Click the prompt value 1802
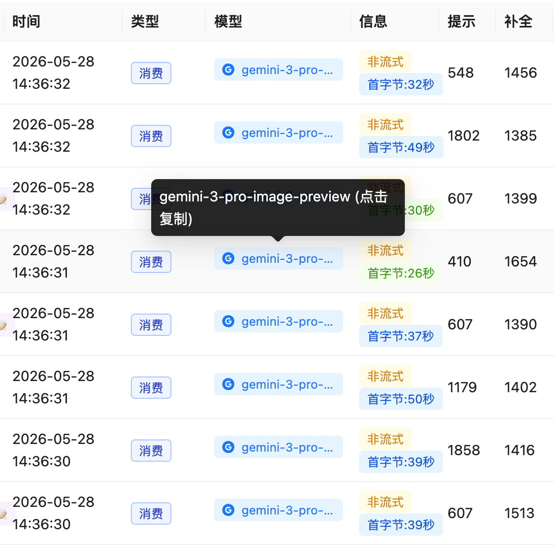This screenshot has height=549, width=554. (464, 135)
